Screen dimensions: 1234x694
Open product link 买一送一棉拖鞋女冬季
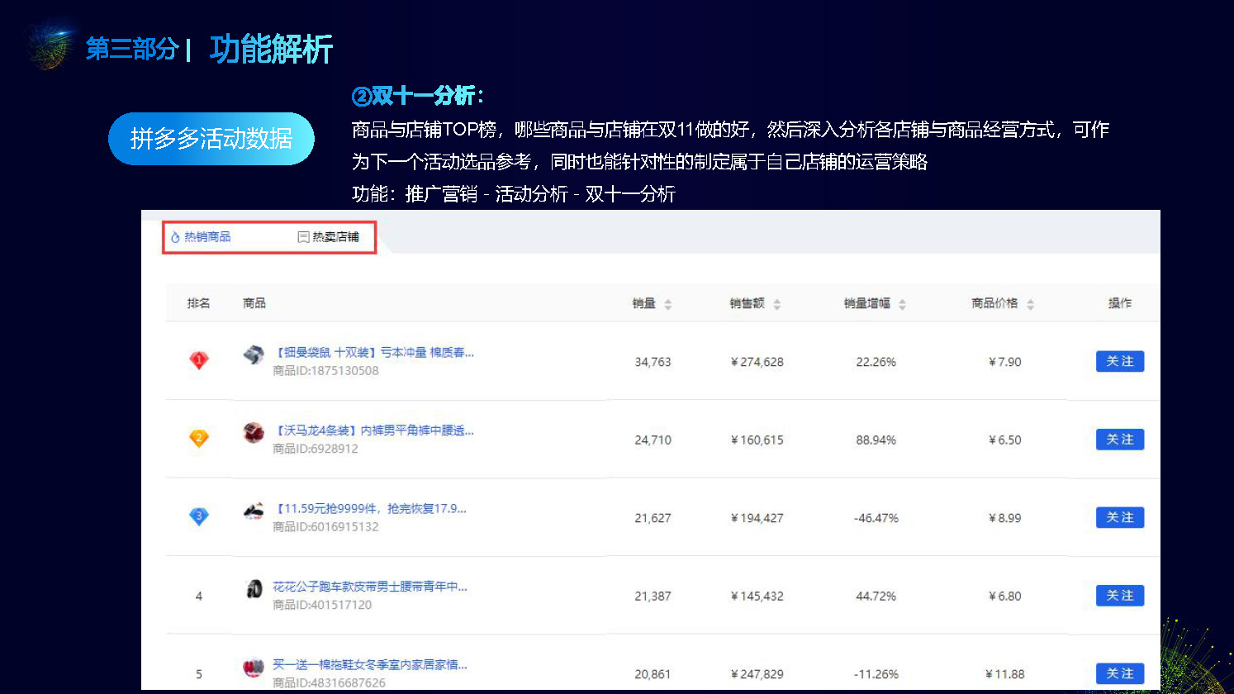click(370, 665)
